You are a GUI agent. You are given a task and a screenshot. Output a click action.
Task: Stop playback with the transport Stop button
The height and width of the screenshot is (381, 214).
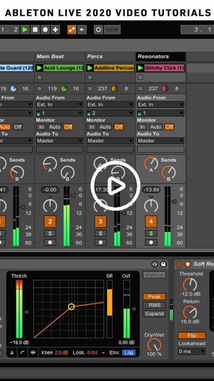pyautogui.click(x=35, y=30)
